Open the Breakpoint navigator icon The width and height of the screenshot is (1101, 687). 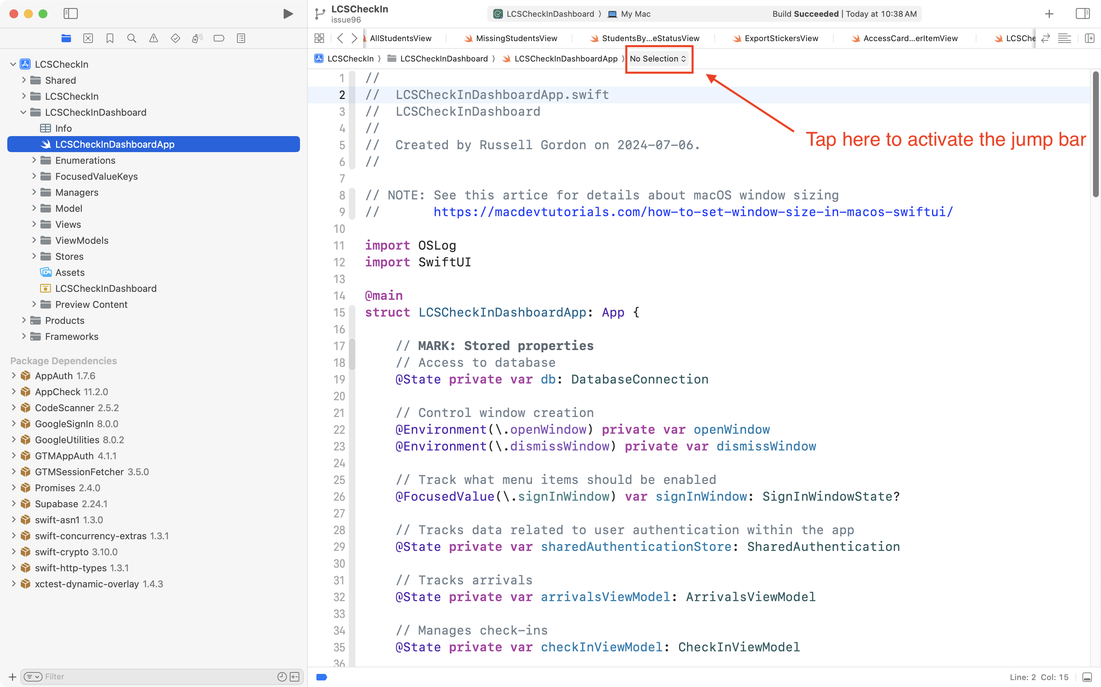coord(219,39)
